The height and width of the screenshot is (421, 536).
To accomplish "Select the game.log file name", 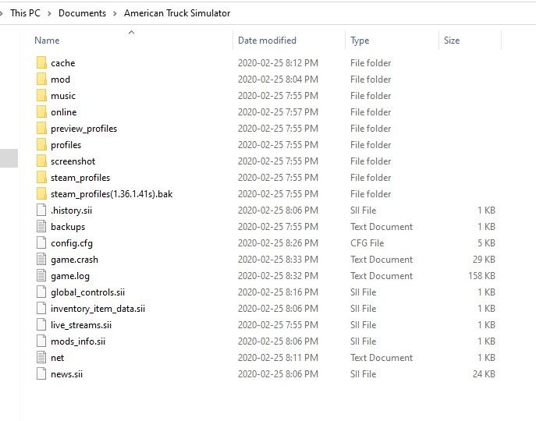I will (70, 276).
